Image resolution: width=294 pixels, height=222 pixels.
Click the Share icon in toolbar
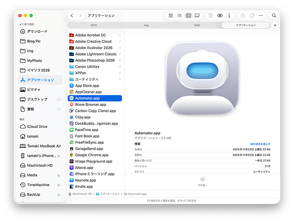[243, 16]
